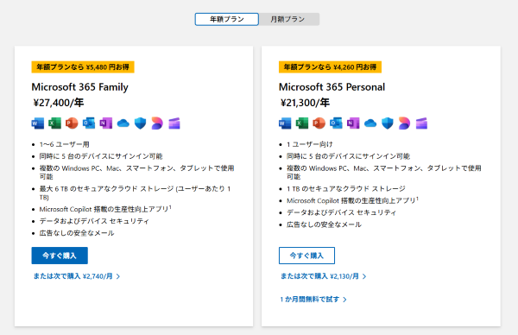This screenshot has width=518, height=335.
Task: Click the Clipchamp icon in the Personal plan
Action: (x=421, y=123)
